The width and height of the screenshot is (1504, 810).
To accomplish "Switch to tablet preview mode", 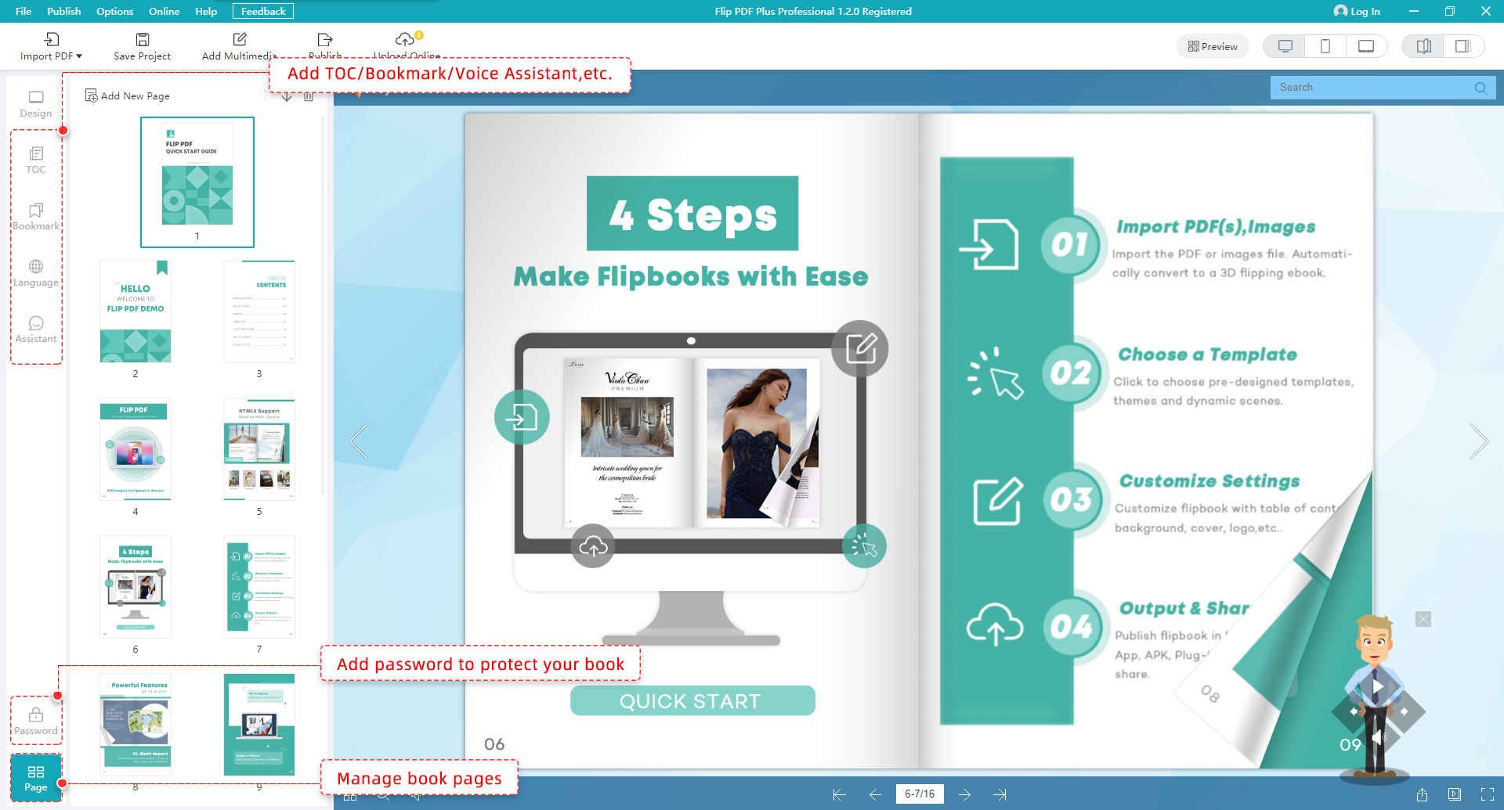I will pyautogui.click(x=1365, y=46).
